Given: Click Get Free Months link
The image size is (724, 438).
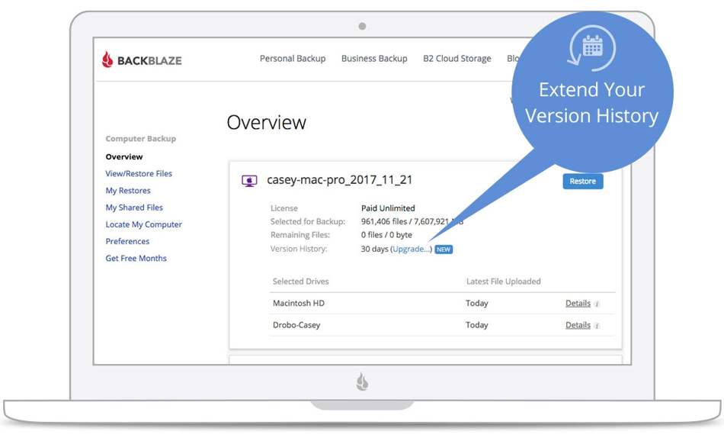Looking at the screenshot, I should coord(136,258).
